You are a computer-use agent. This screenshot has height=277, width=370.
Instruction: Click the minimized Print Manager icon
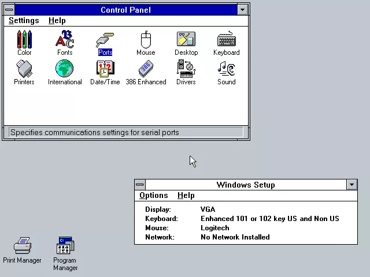[x=22, y=246]
